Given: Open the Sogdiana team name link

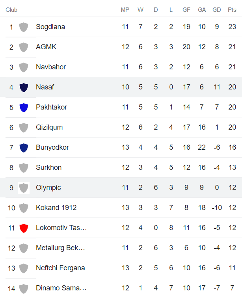Looking at the screenshot, I should coord(50,27).
